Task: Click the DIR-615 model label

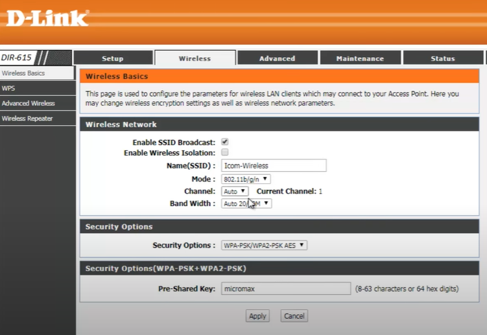Action: coord(17,58)
